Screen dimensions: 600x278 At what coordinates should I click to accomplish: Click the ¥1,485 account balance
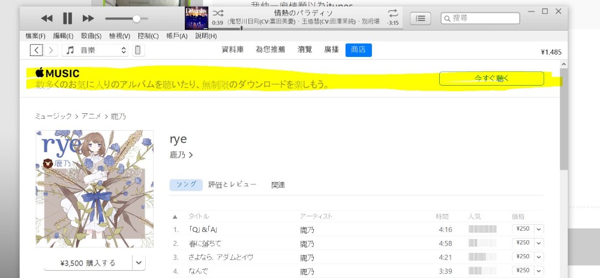(551, 52)
